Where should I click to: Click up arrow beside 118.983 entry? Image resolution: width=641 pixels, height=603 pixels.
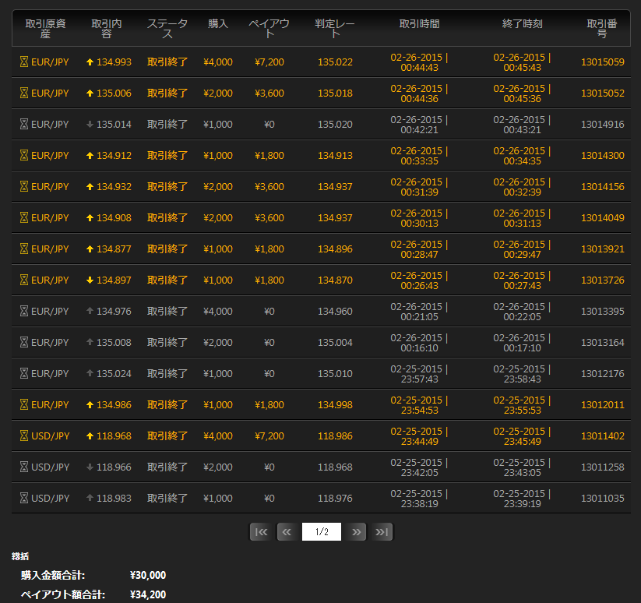90,498
